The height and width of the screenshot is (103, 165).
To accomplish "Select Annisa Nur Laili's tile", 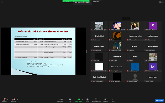I will pyautogui.click(x=117, y=77).
